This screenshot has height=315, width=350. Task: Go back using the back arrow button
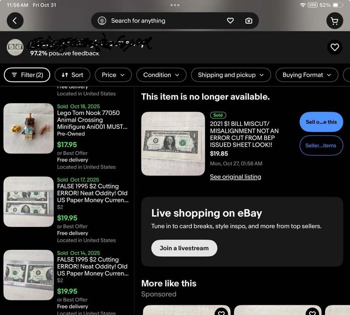coord(15,21)
